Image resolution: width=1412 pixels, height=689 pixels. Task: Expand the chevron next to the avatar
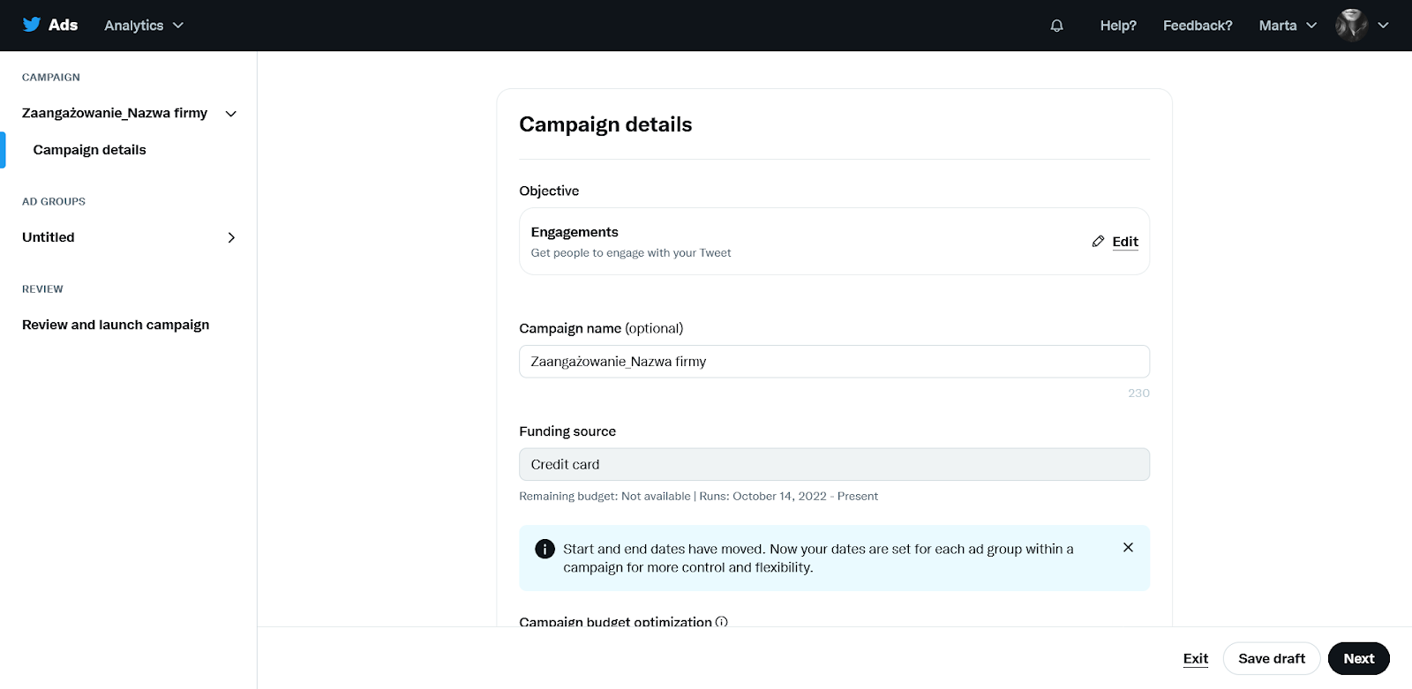point(1383,26)
